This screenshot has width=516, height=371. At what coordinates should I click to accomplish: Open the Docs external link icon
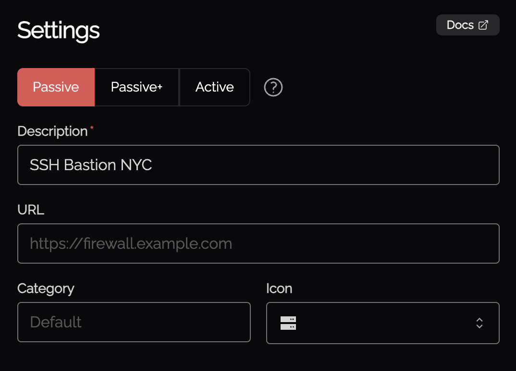483,25
